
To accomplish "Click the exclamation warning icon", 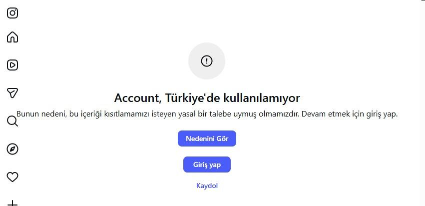I will click(x=207, y=61).
